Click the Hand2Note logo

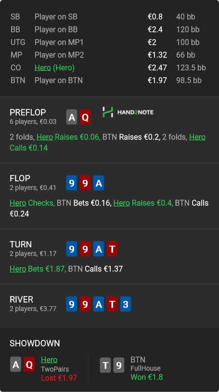tap(128, 112)
